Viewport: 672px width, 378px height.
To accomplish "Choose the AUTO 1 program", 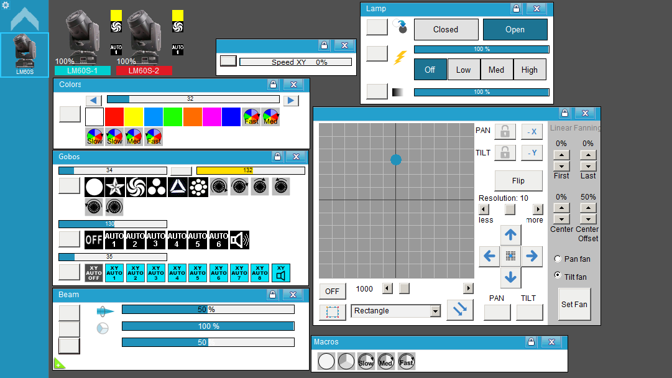I will click(x=114, y=239).
